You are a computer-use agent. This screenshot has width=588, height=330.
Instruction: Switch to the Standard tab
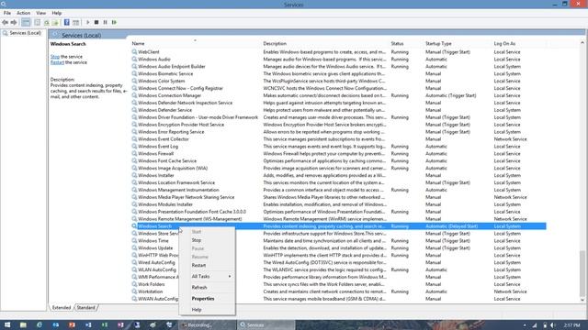click(85, 308)
